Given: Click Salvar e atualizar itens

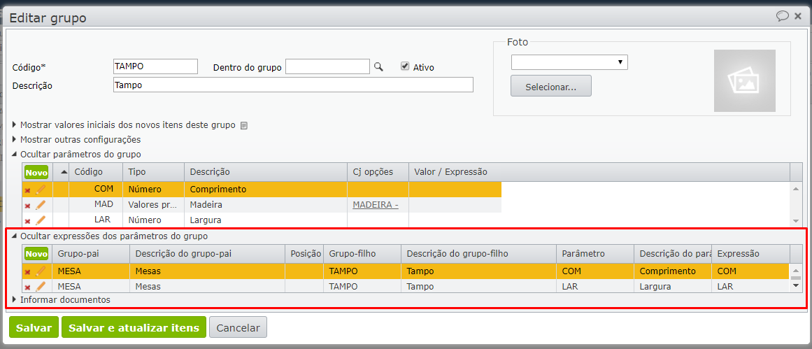Looking at the screenshot, I should coord(134,327).
